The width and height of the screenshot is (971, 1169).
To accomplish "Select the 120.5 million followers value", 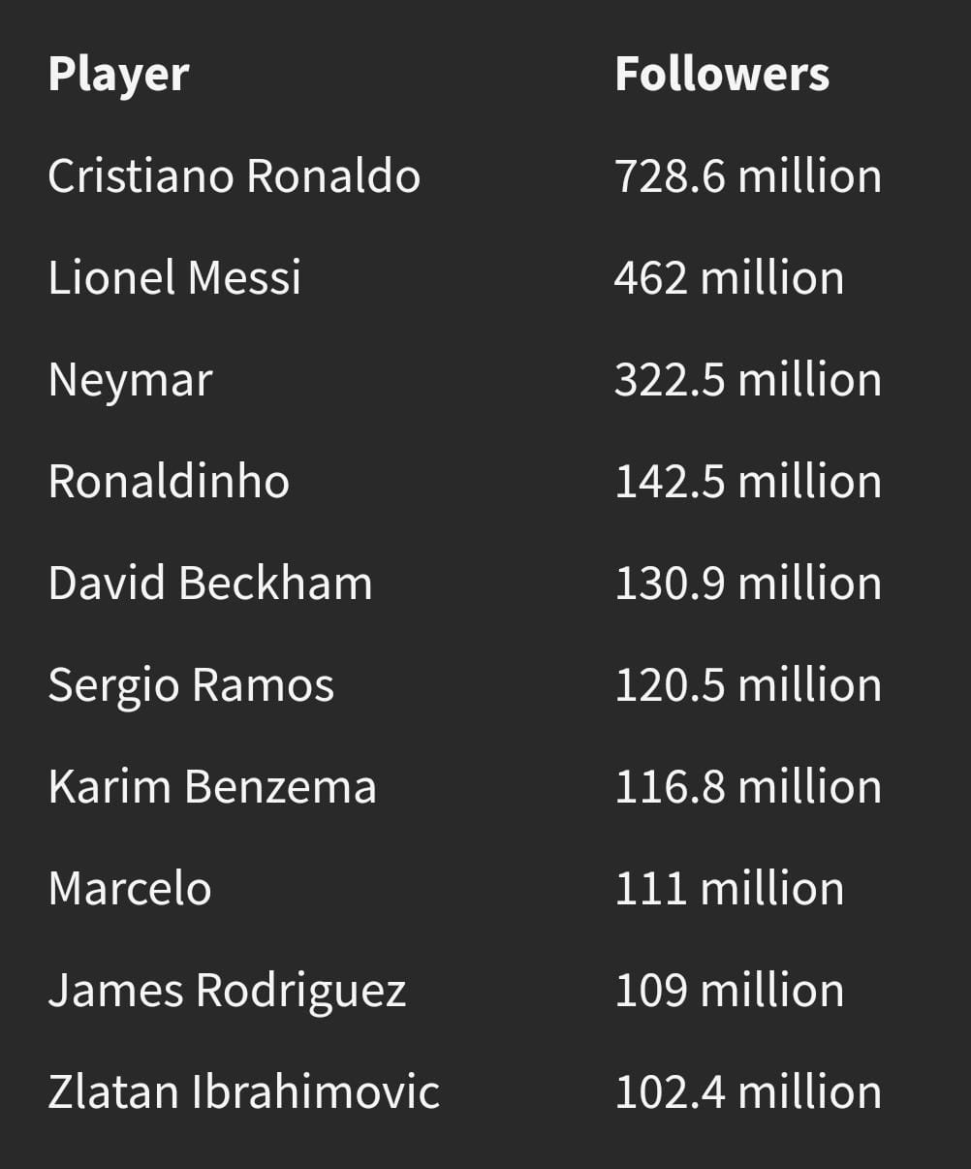I will (x=748, y=685).
